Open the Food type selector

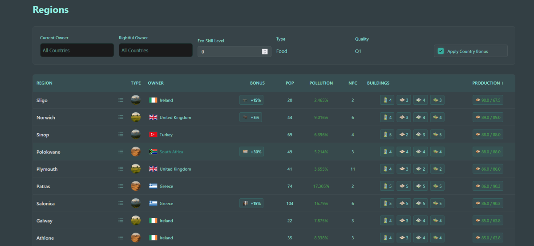point(282,51)
